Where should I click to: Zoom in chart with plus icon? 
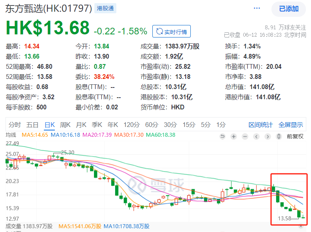pyautogui.click(x=234, y=136)
